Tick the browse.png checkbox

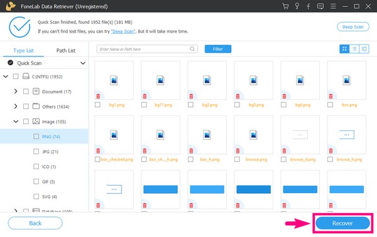(237, 159)
